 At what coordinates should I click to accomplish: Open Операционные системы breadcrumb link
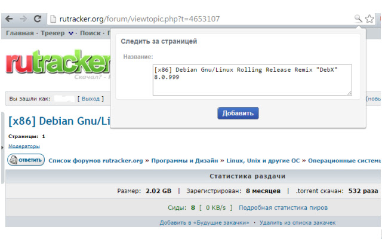coord(344,161)
